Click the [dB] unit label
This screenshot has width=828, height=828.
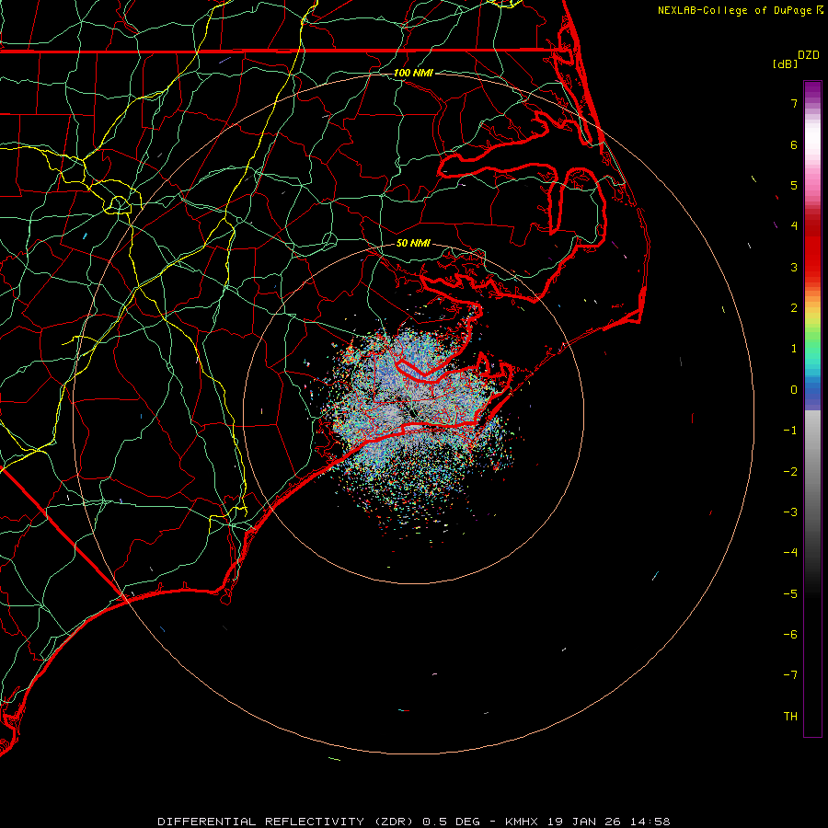click(785, 63)
